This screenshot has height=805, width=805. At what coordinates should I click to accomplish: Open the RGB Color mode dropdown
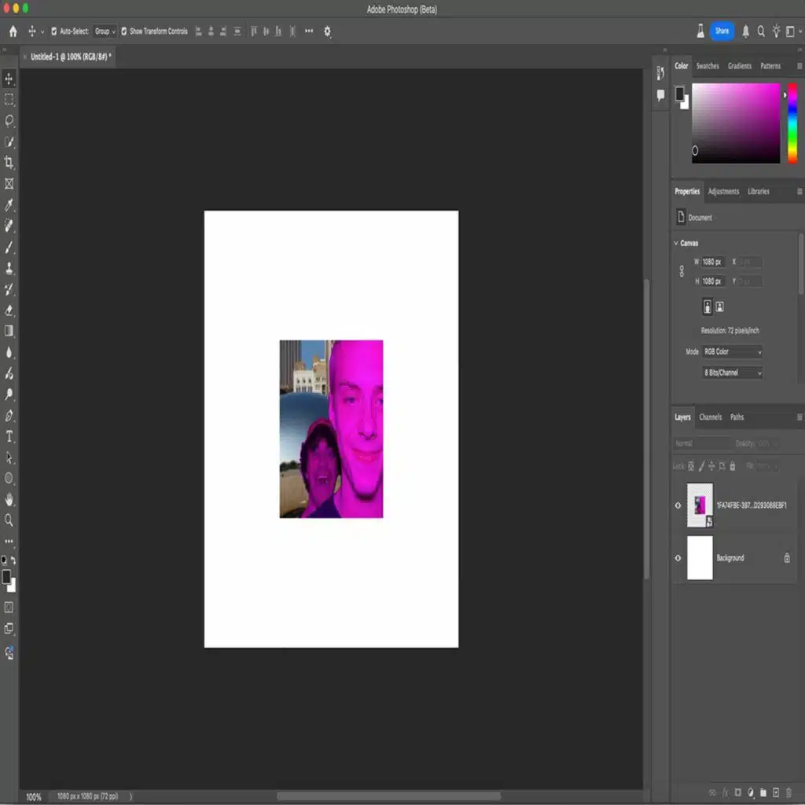732,351
